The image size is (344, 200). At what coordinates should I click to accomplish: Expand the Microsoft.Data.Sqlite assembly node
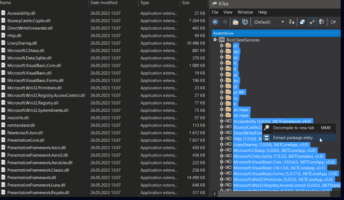[x=221, y=156]
